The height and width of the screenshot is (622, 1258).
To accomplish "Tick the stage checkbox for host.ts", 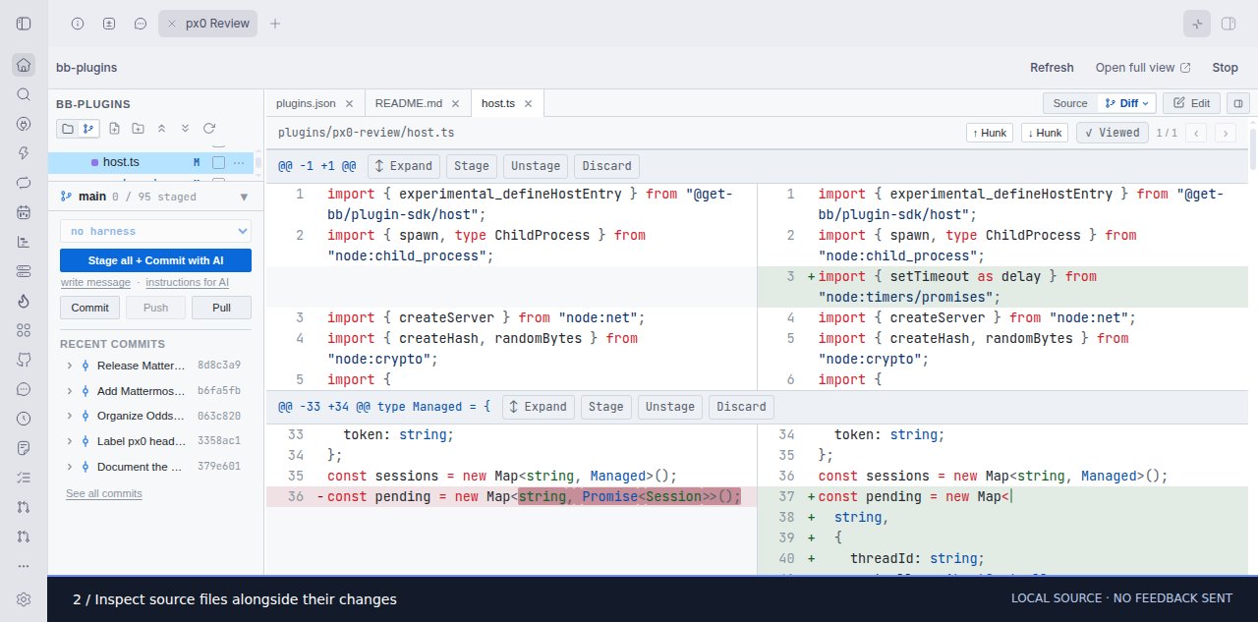I will tap(218, 162).
